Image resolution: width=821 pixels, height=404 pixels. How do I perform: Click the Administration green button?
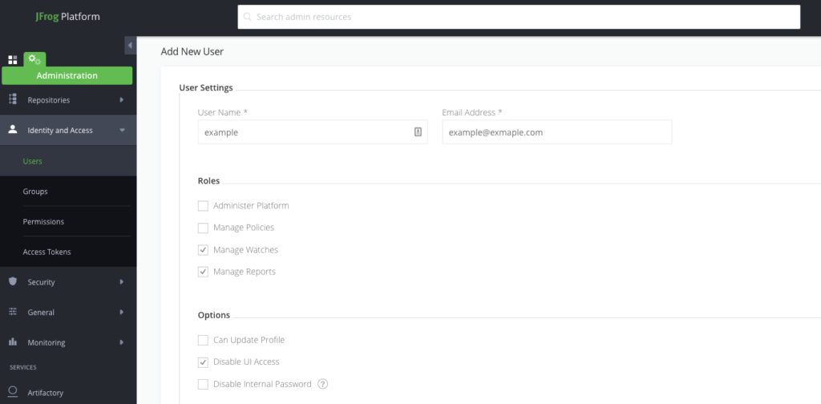point(67,75)
